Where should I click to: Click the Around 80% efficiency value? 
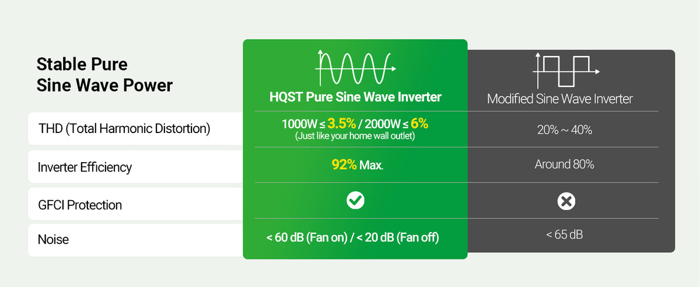pos(564,164)
